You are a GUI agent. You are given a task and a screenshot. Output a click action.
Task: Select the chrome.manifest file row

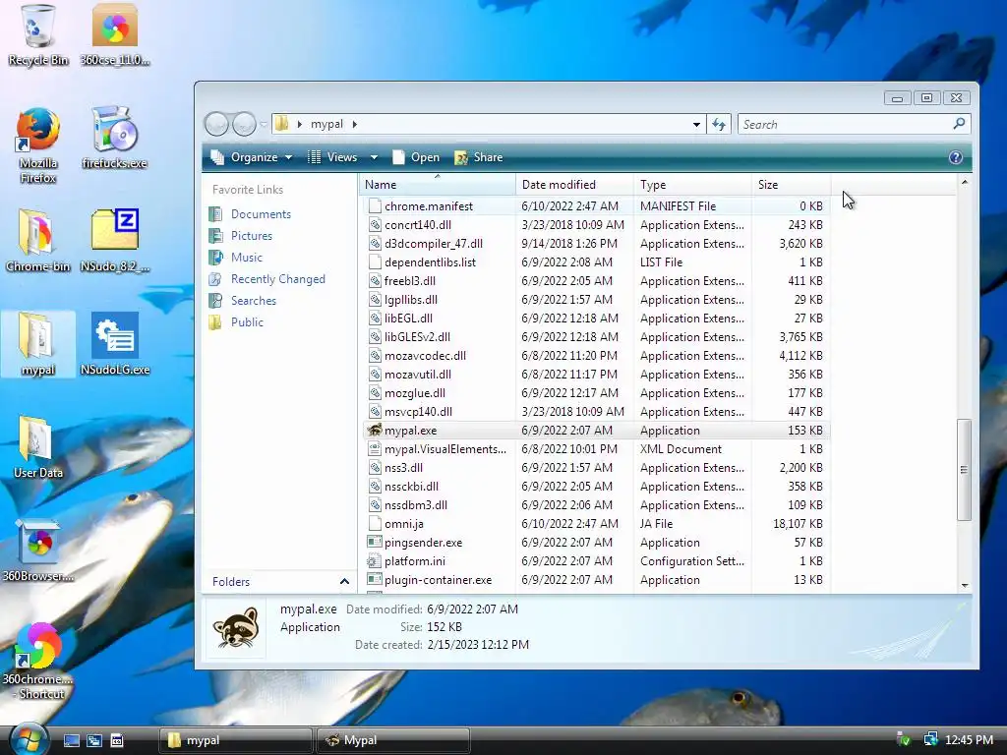pyautogui.click(x=597, y=206)
